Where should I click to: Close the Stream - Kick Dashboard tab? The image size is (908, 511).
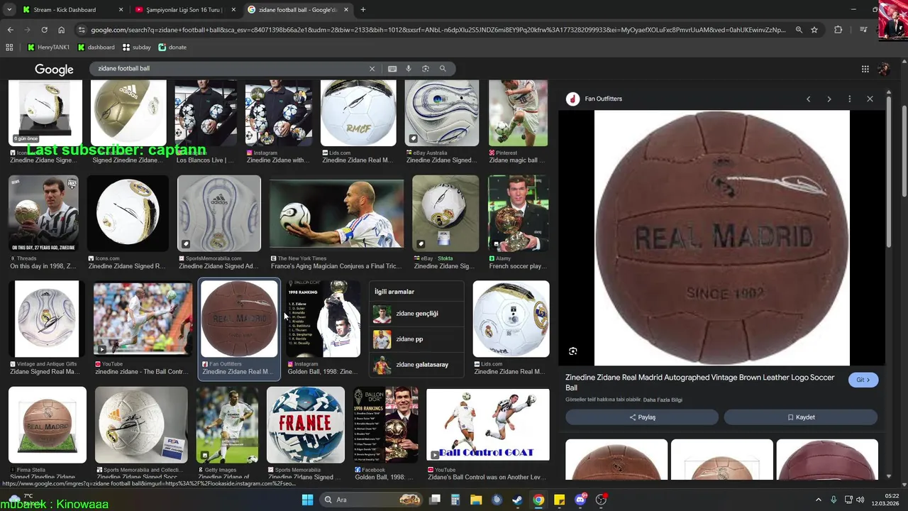(121, 10)
